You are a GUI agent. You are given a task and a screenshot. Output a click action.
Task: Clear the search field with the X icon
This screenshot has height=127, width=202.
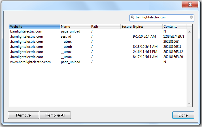(191, 17)
